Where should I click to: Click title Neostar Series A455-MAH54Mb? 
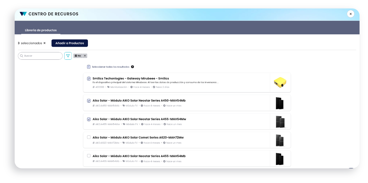[x=139, y=156]
